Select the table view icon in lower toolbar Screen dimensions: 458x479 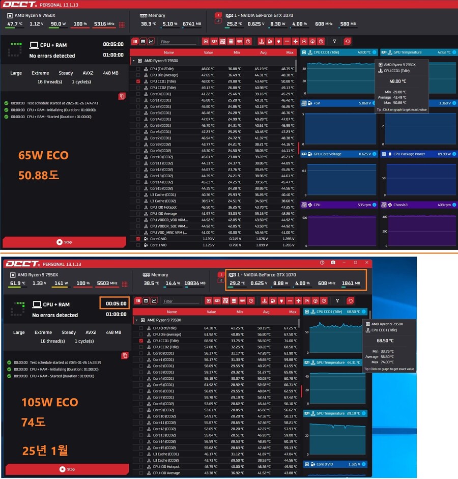point(146,301)
